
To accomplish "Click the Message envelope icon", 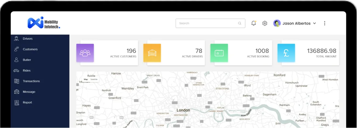I will pos(17,92).
